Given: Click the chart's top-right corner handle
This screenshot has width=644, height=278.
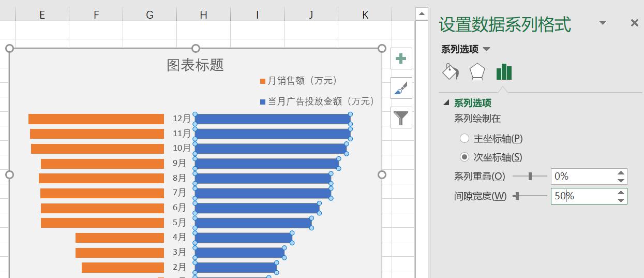Looking at the screenshot, I should 382,48.
